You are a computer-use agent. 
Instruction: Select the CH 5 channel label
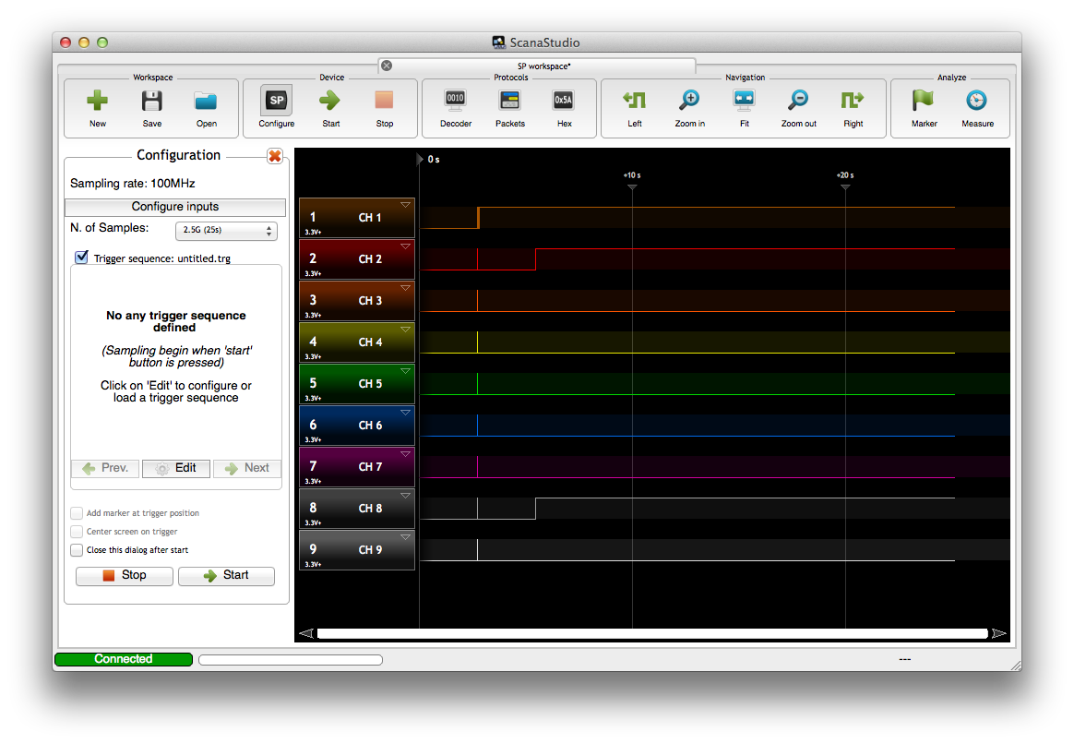pyautogui.click(x=370, y=384)
